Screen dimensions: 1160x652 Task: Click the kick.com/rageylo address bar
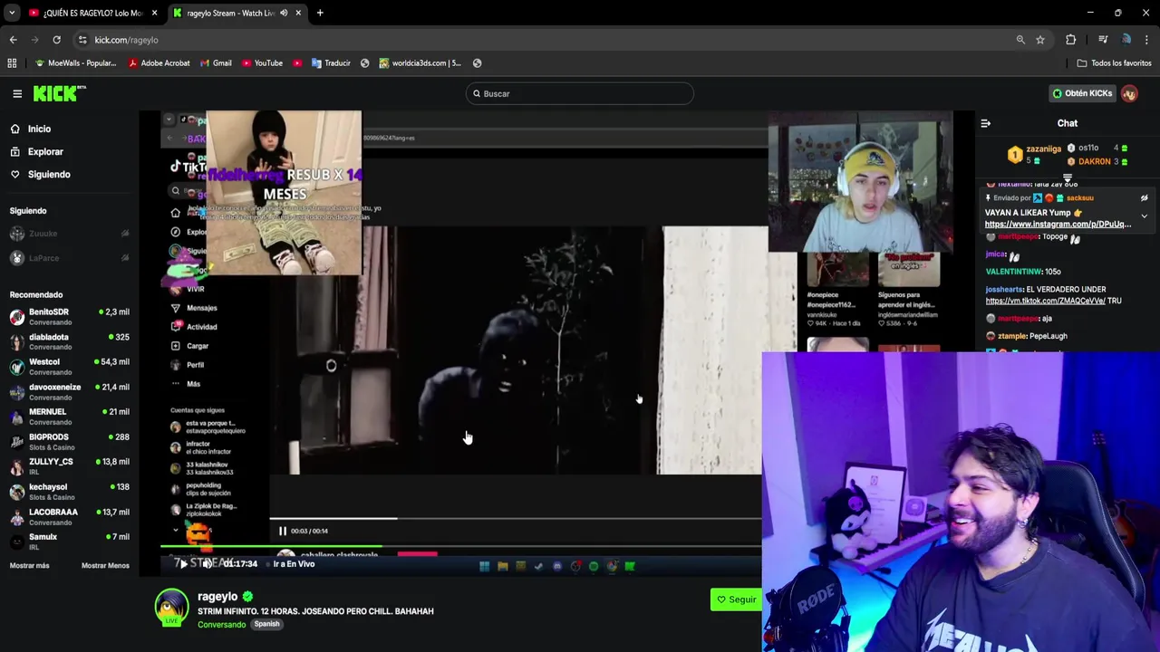point(544,40)
